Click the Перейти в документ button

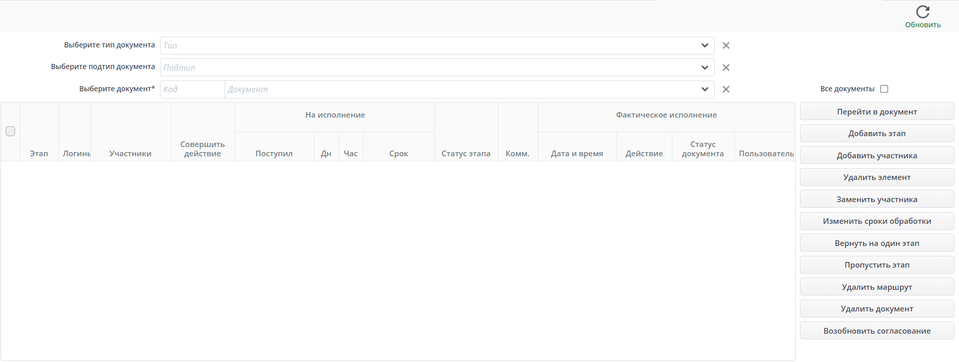click(x=877, y=111)
